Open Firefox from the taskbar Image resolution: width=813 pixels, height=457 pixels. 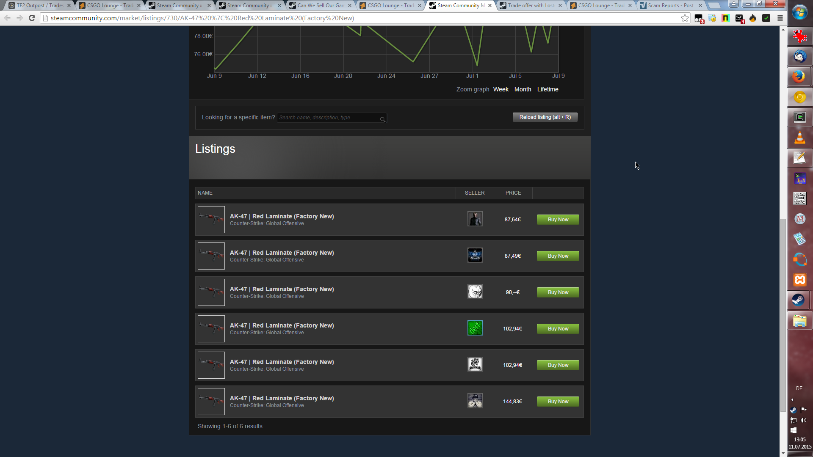pyautogui.click(x=799, y=77)
